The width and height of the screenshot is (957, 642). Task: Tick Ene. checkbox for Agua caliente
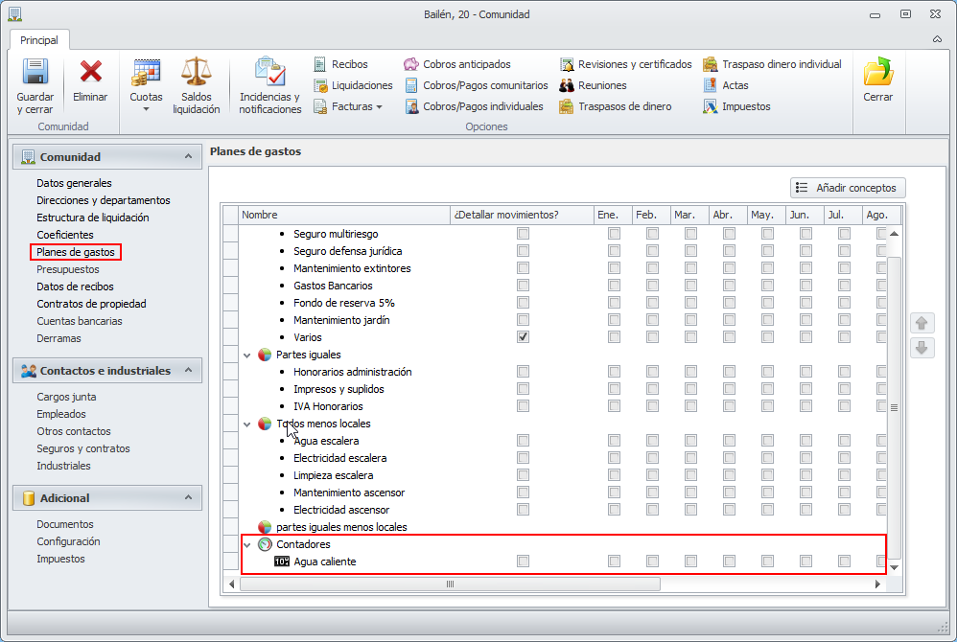pos(614,562)
